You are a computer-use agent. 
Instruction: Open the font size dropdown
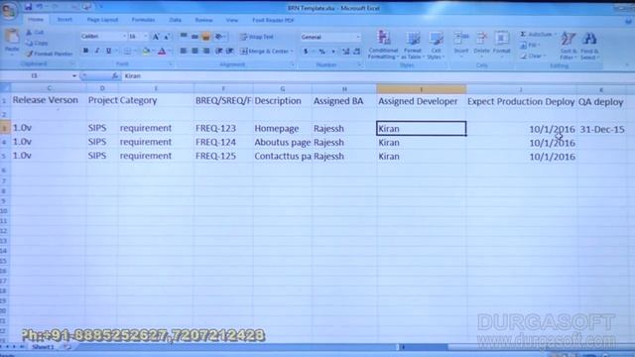(146, 37)
